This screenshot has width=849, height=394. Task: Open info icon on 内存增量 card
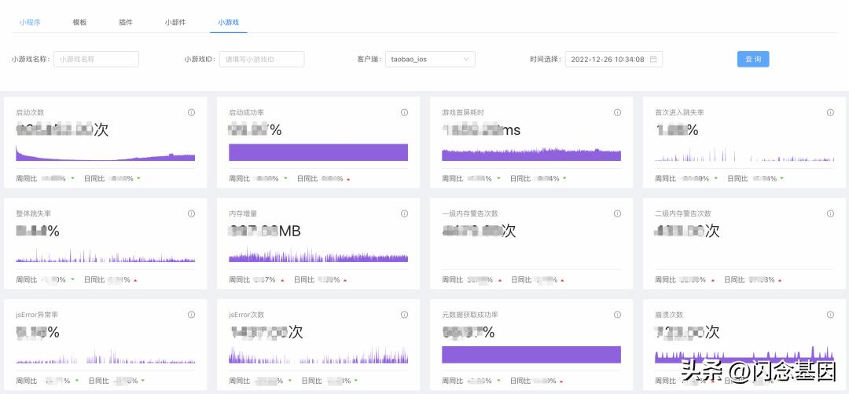pyautogui.click(x=405, y=213)
